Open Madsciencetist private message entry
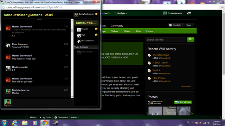 coord(86,52)
